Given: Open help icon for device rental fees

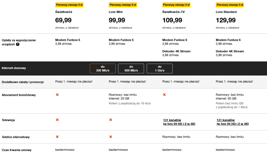Looking at the screenshot, I should 18,44.
